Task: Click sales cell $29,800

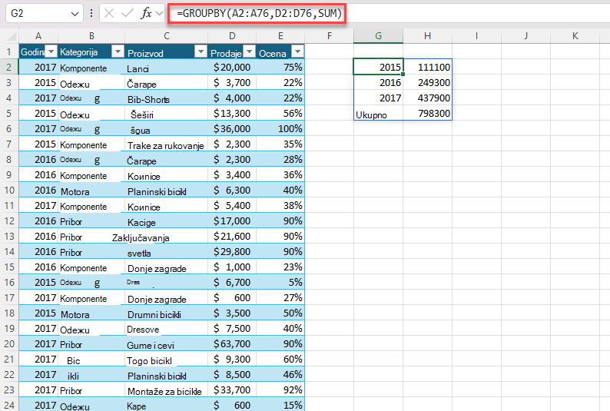Action: 232,251
